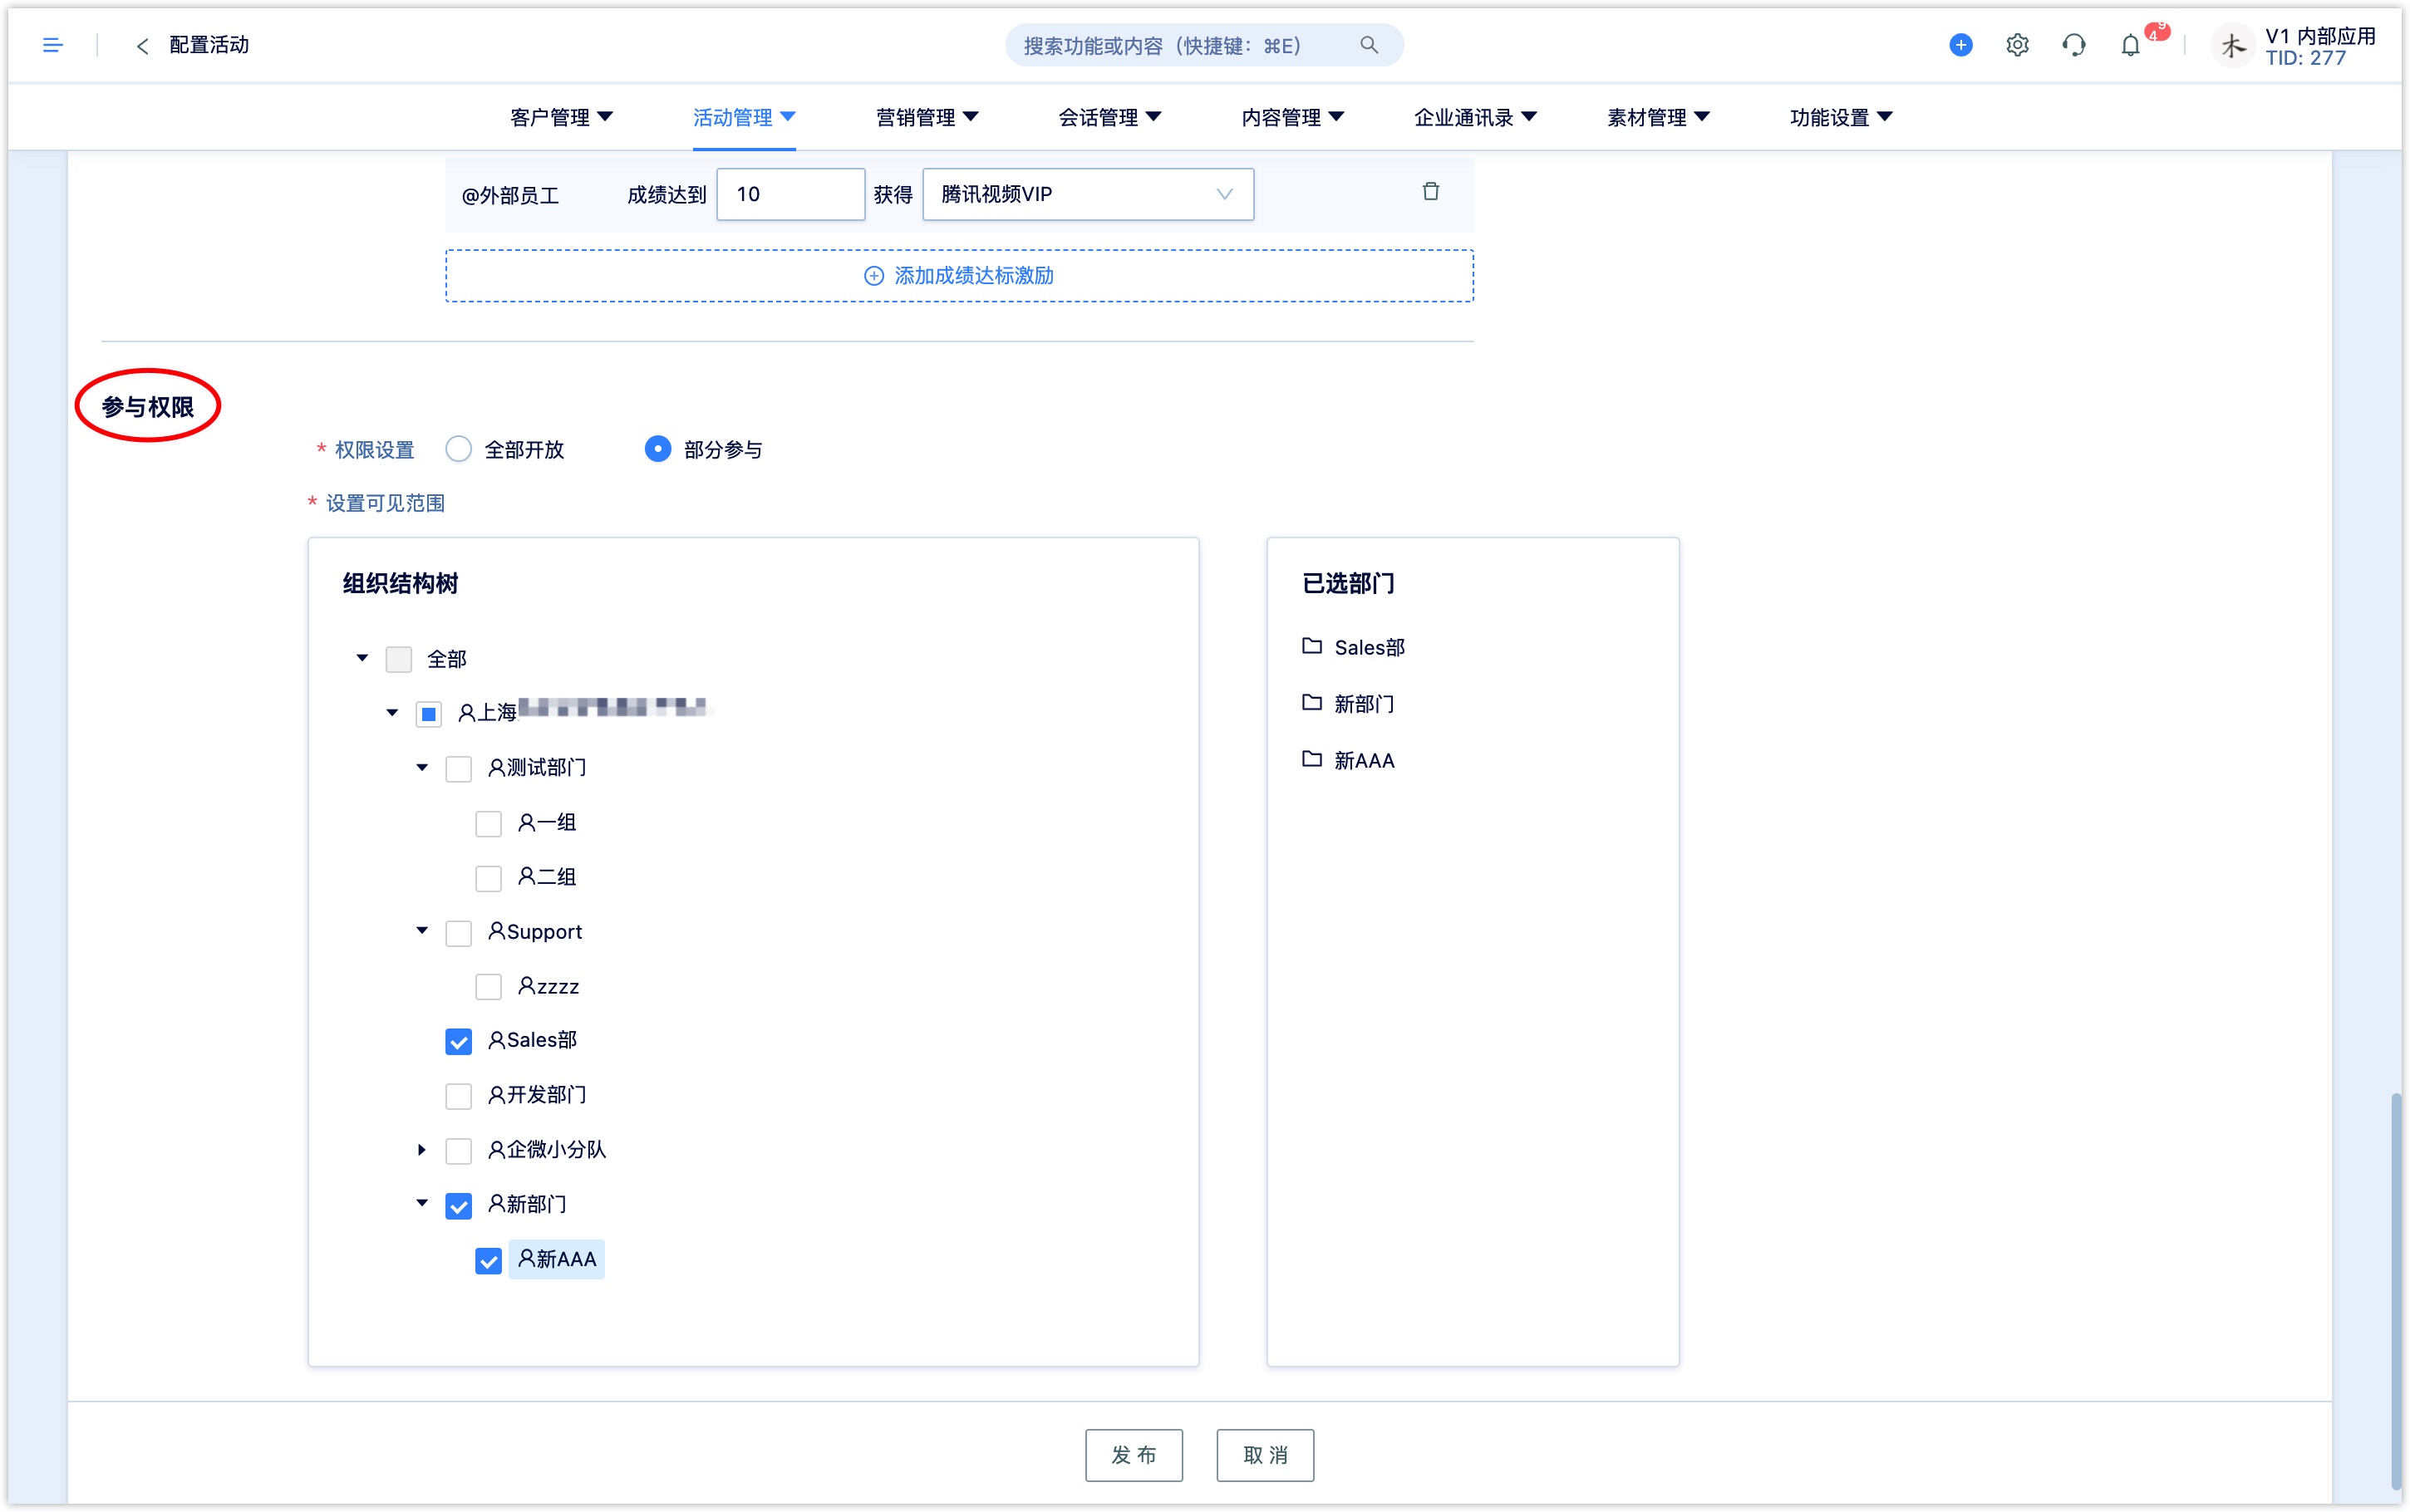Click Sales部 in the 已选部门 list

(1369, 648)
